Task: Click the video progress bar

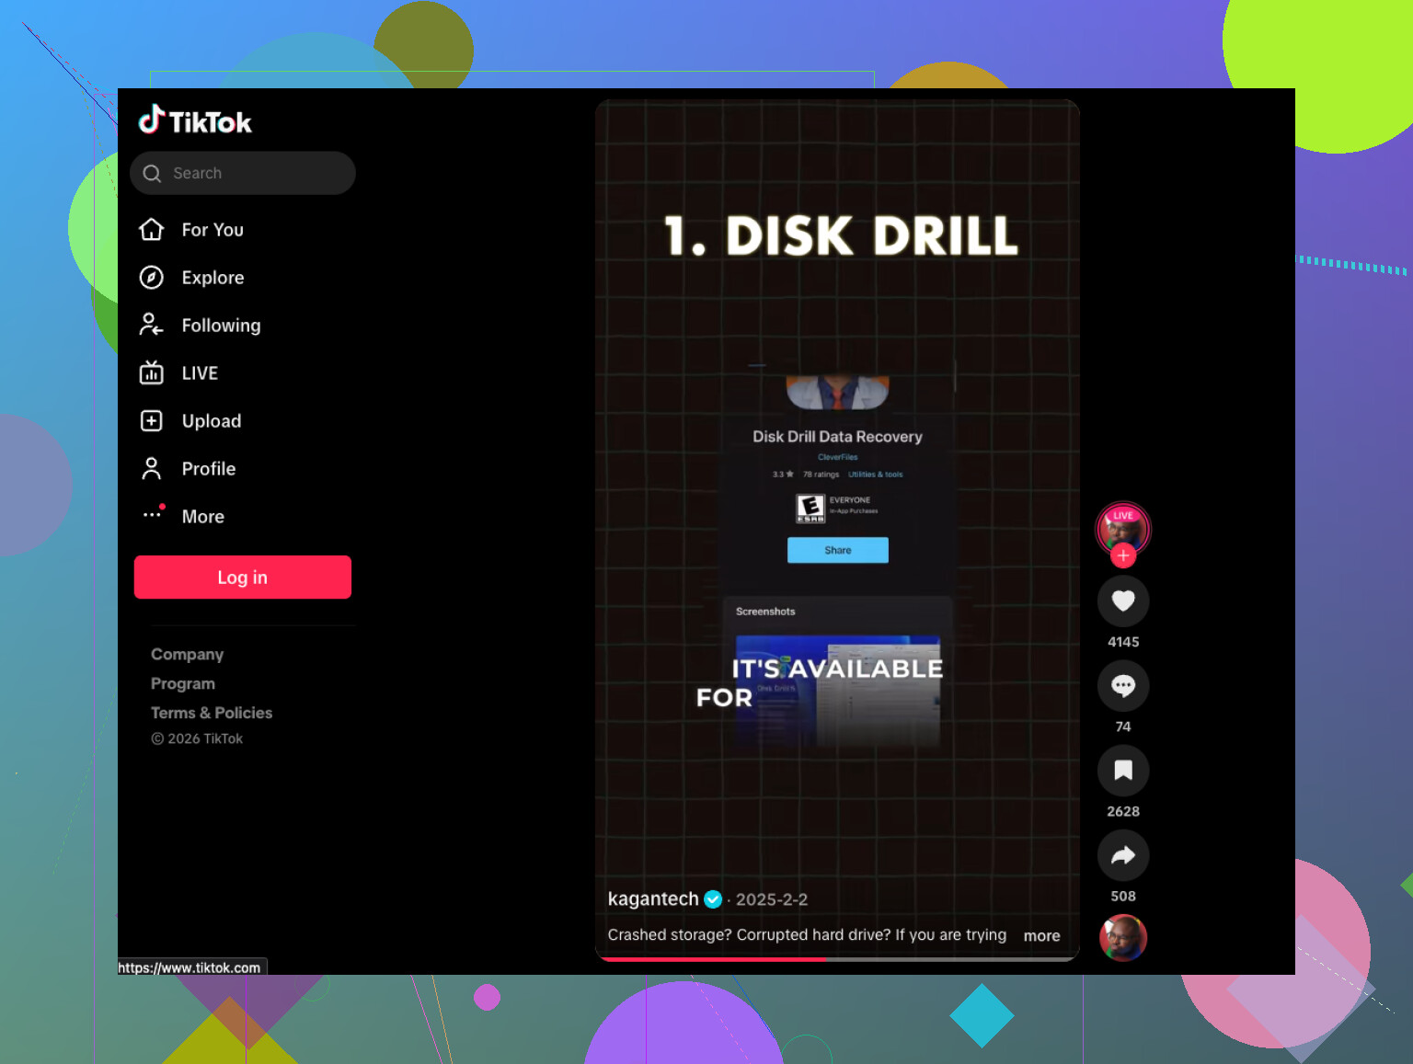Action: tap(837, 959)
